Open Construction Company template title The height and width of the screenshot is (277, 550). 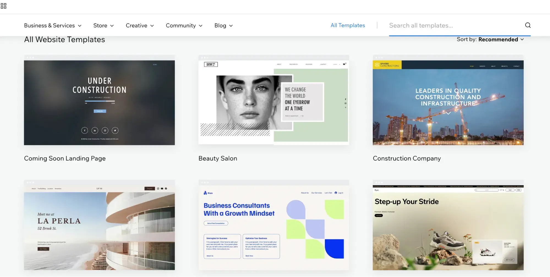(x=406, y=158)
